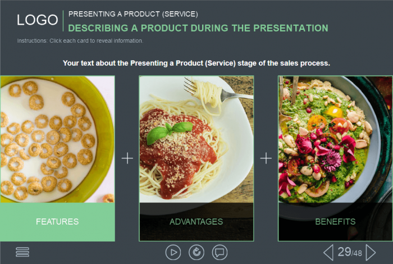Click the plus sign between Features and Advantages
393x264 pixels.
127,158
